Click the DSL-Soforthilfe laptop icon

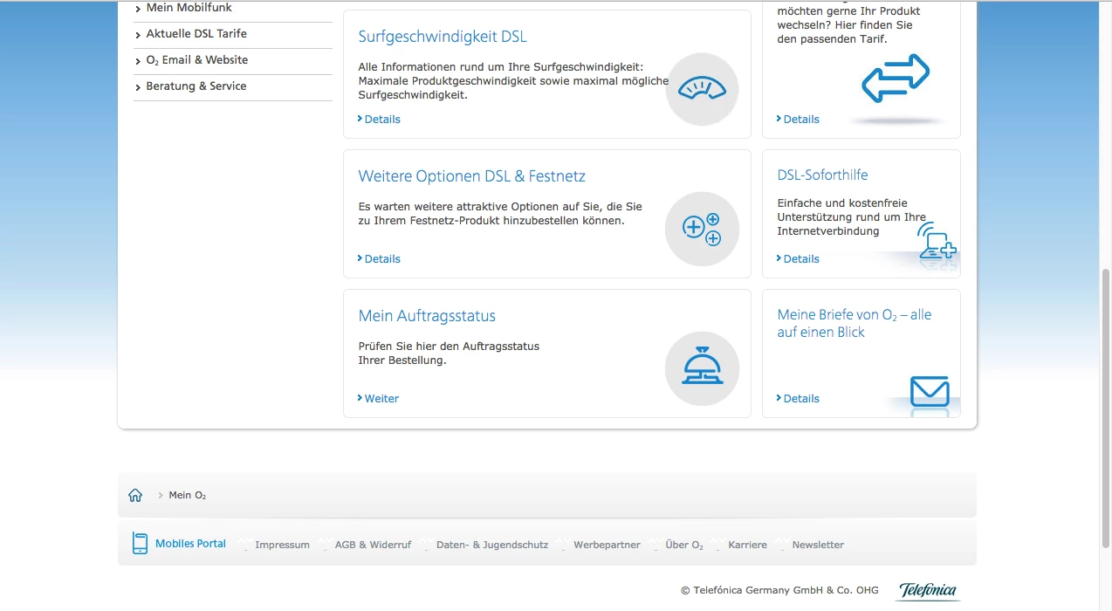click(937, 241)
